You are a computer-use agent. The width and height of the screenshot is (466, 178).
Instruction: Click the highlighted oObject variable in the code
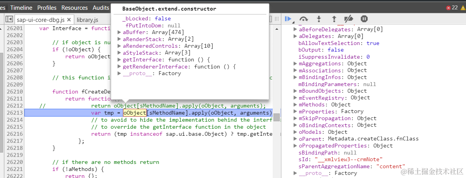click(x=135, y=113)
